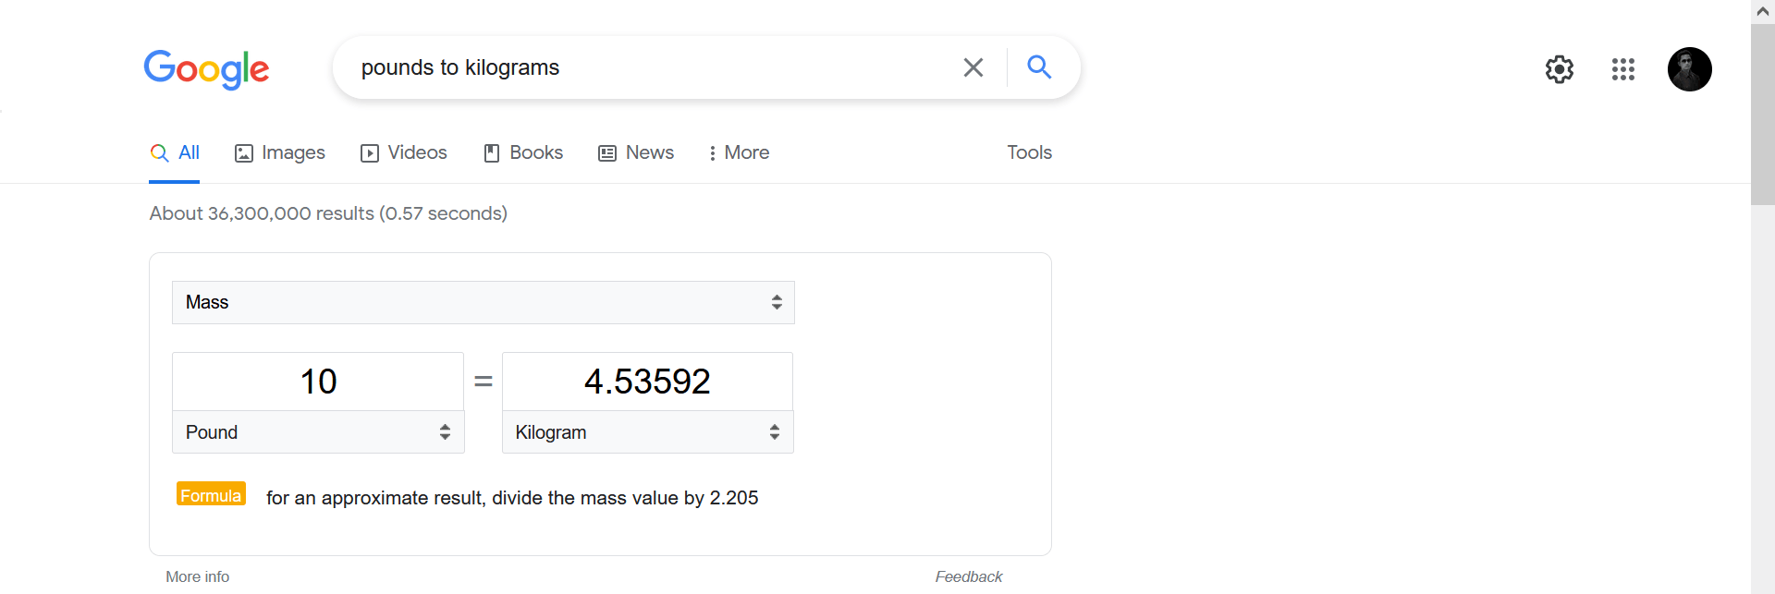Screen dimensions: 1775x594
Task: Open the Books results tab
Action: (x=523, y=152)
